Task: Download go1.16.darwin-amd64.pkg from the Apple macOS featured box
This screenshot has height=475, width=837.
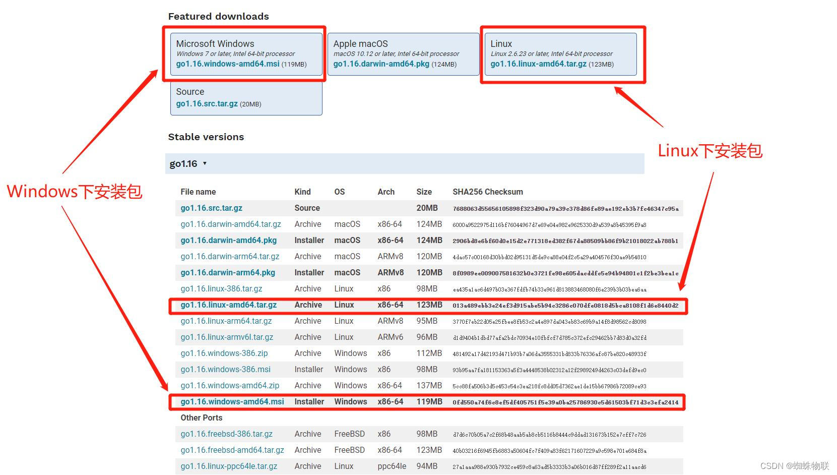Action: tap(381, 64)
